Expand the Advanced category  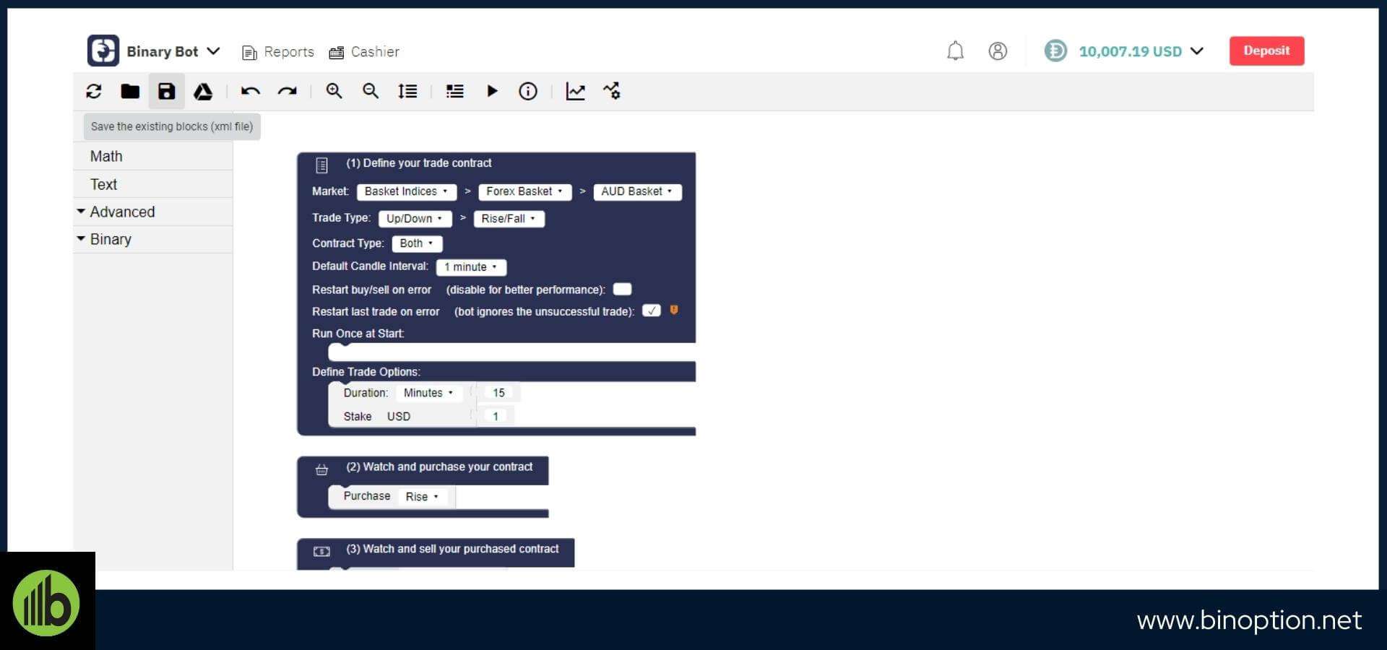[x=121, y=212]
